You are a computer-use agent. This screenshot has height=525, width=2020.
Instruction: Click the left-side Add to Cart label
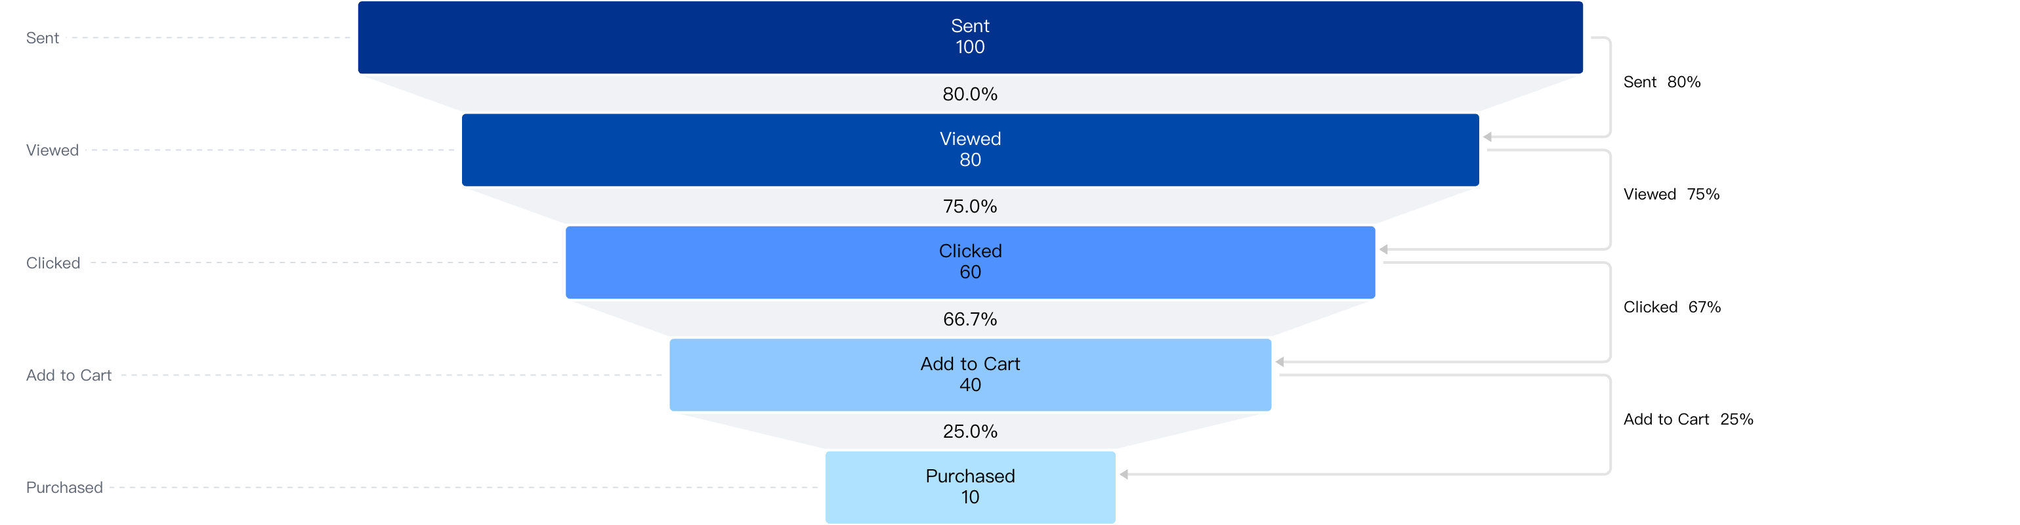(x=69, y=375)
